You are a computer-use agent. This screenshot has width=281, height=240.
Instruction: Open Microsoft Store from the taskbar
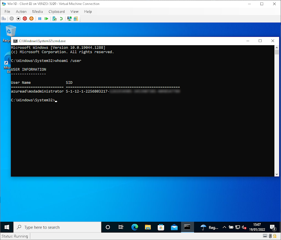pyautogui.click(x=161, y=227)
